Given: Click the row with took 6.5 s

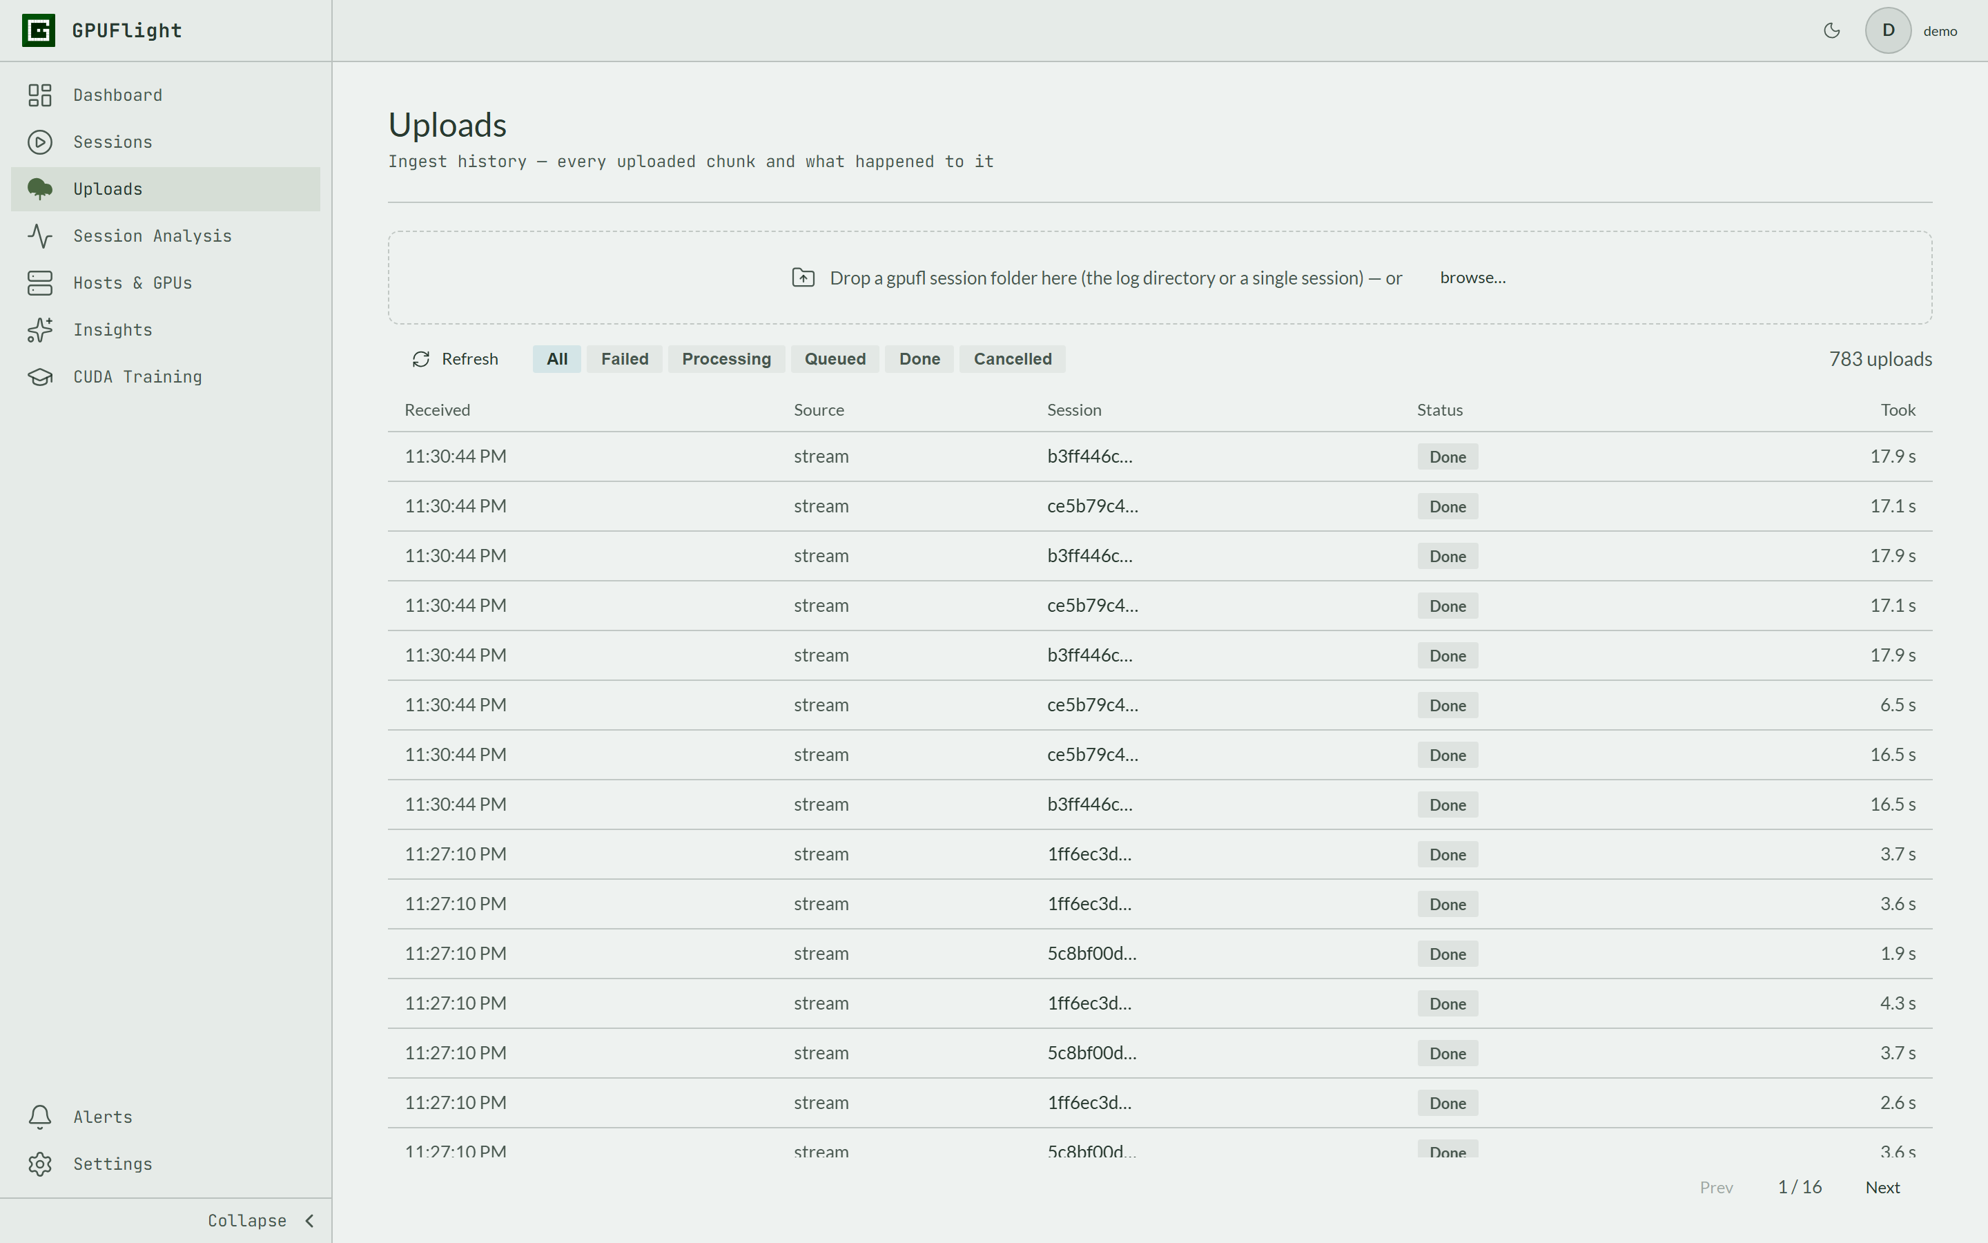Looking at the screenshot, I should [x=1160, y=705].
